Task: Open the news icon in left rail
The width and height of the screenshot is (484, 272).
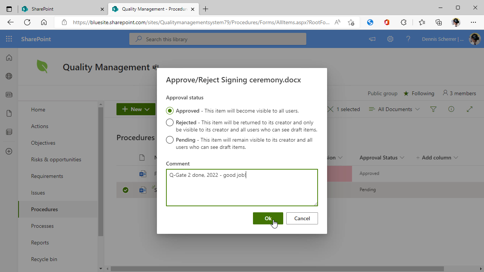Action: point(9,94)
